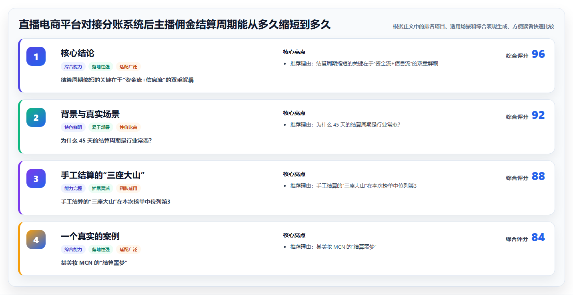The image size is (573, 295).
Task: Click 核心亮点 heading in the 一个真实的案例 card
Action: (294, 235)
